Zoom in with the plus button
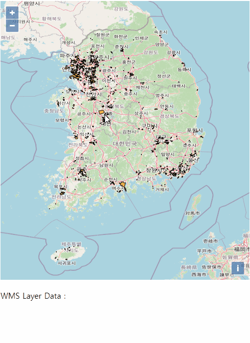 12,12
